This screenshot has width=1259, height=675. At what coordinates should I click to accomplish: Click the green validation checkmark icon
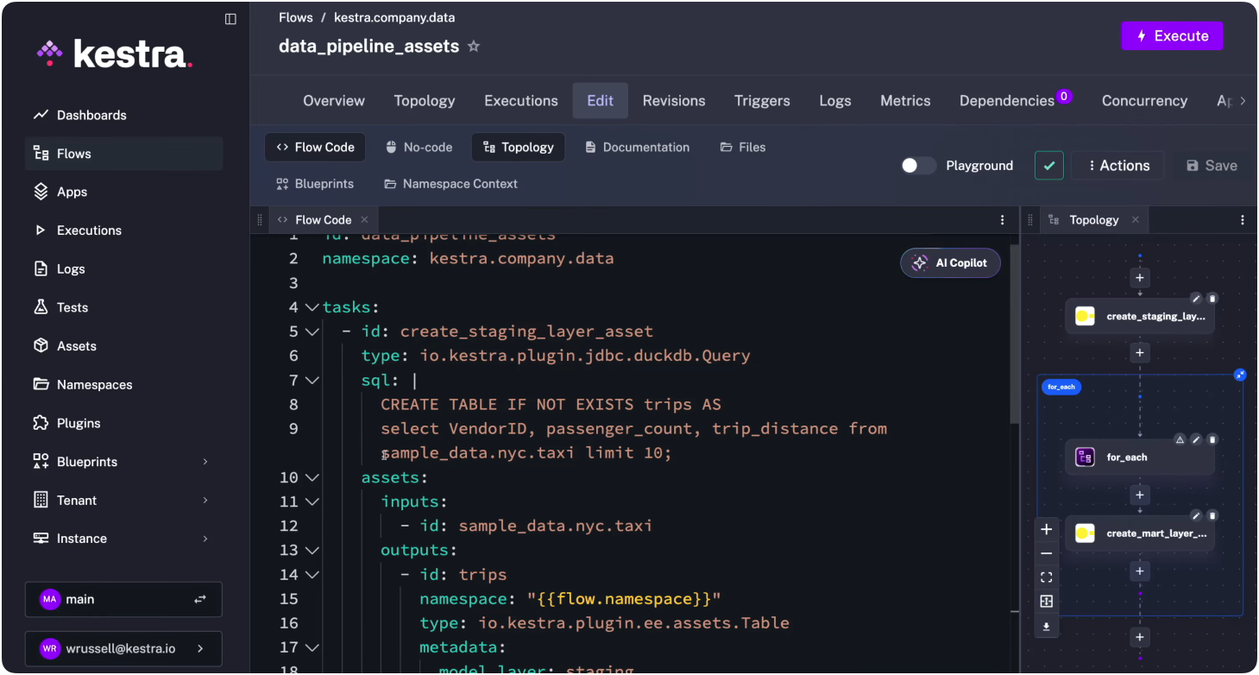(1048, 165)
